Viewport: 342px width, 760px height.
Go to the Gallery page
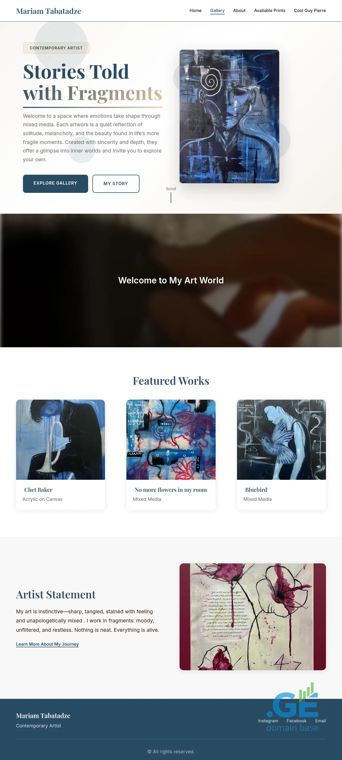click(x=217, y=11)
